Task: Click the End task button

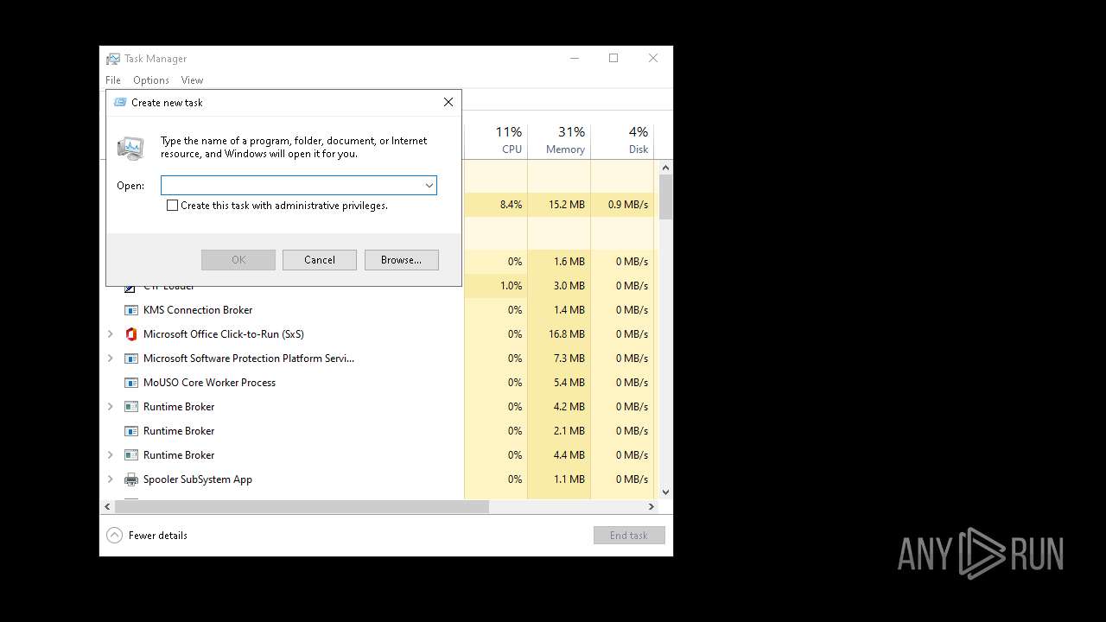Action: (x=629, y=536)
